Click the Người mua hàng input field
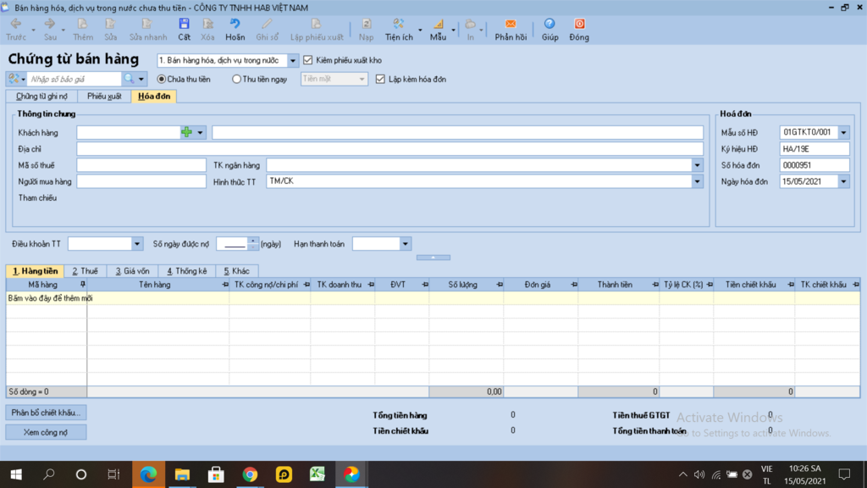The image size is (867, 488). point(141,181)
